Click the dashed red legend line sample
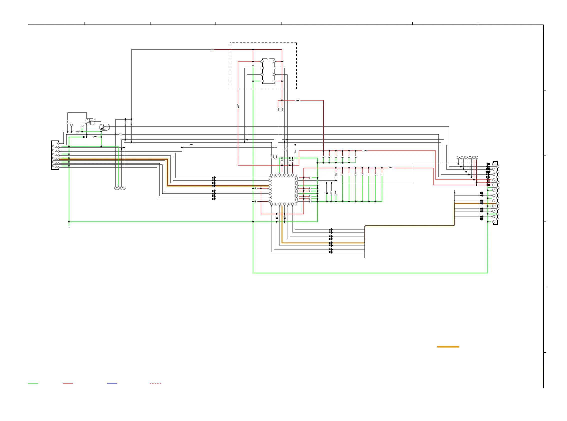This screenshot has height=421, width=567. (155, 383)
